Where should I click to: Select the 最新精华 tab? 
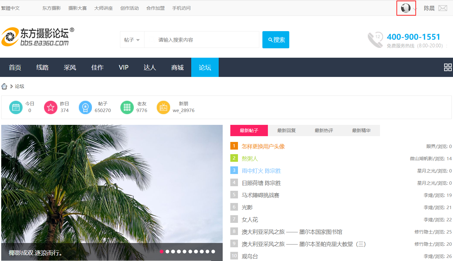[361, 130]
